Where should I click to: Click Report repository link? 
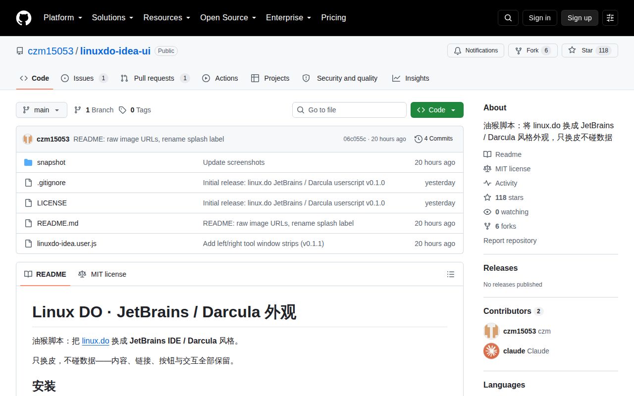click(x=510, y=241)
